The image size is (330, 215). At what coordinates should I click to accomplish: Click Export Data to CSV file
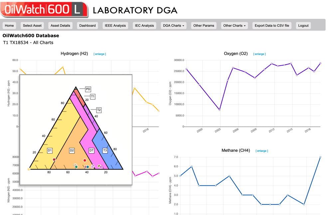click(x=272, y=26)
